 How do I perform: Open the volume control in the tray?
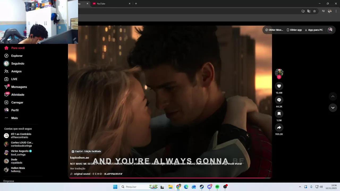[x=321, y=187]
